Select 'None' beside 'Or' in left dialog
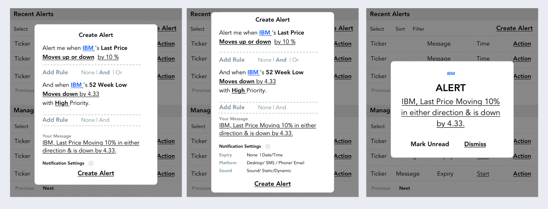Image resolution: width=548 pixels, height=209 pixels. coord(88,72)
